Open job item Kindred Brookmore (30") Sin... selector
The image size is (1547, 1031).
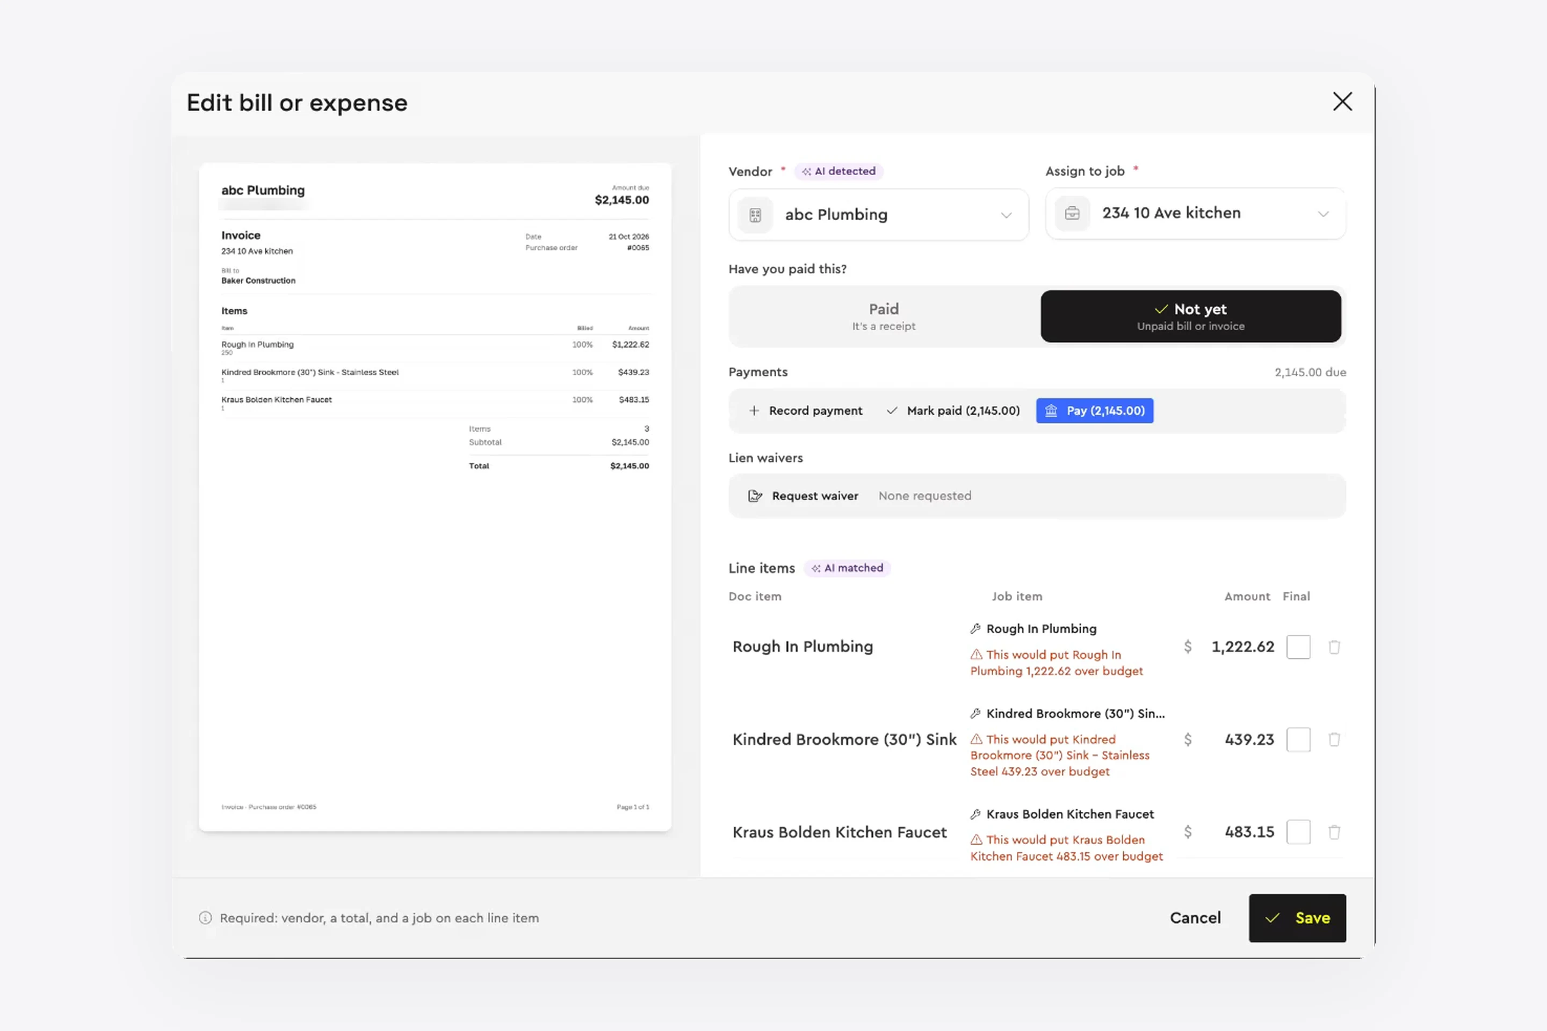pos(1067,714)
